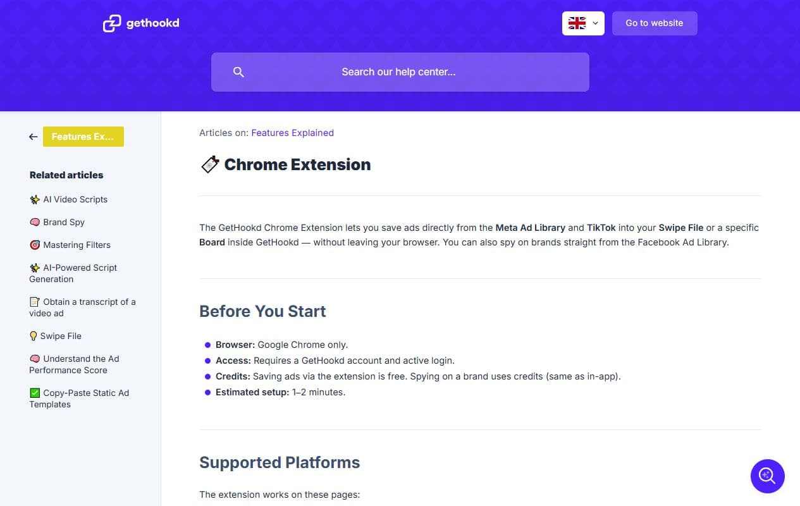This screenshot has height=506, width=800.
Task: Click the search magnifier icon
Action: pos(238,72)
